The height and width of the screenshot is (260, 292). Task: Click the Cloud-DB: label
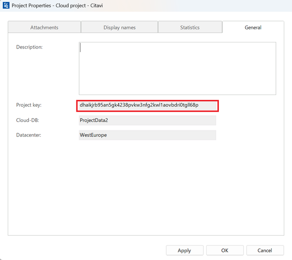pyautogui.click(x=27, y=120)
